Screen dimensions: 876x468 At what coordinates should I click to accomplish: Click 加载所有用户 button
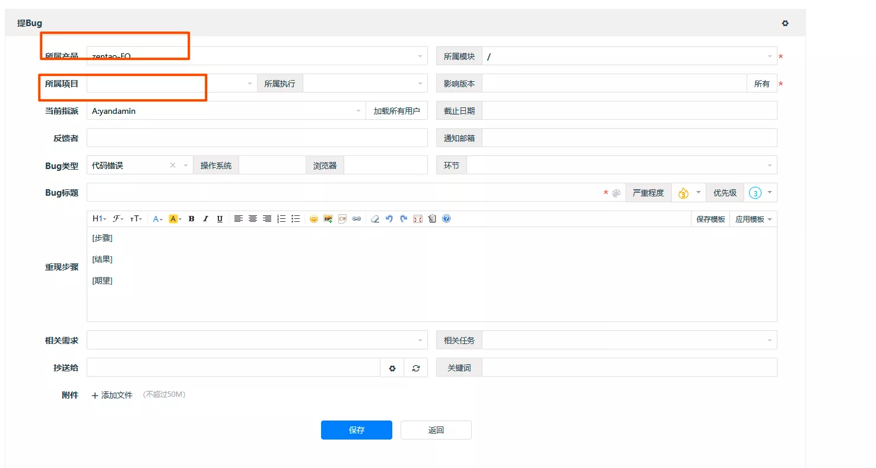[x=396, y=111]
